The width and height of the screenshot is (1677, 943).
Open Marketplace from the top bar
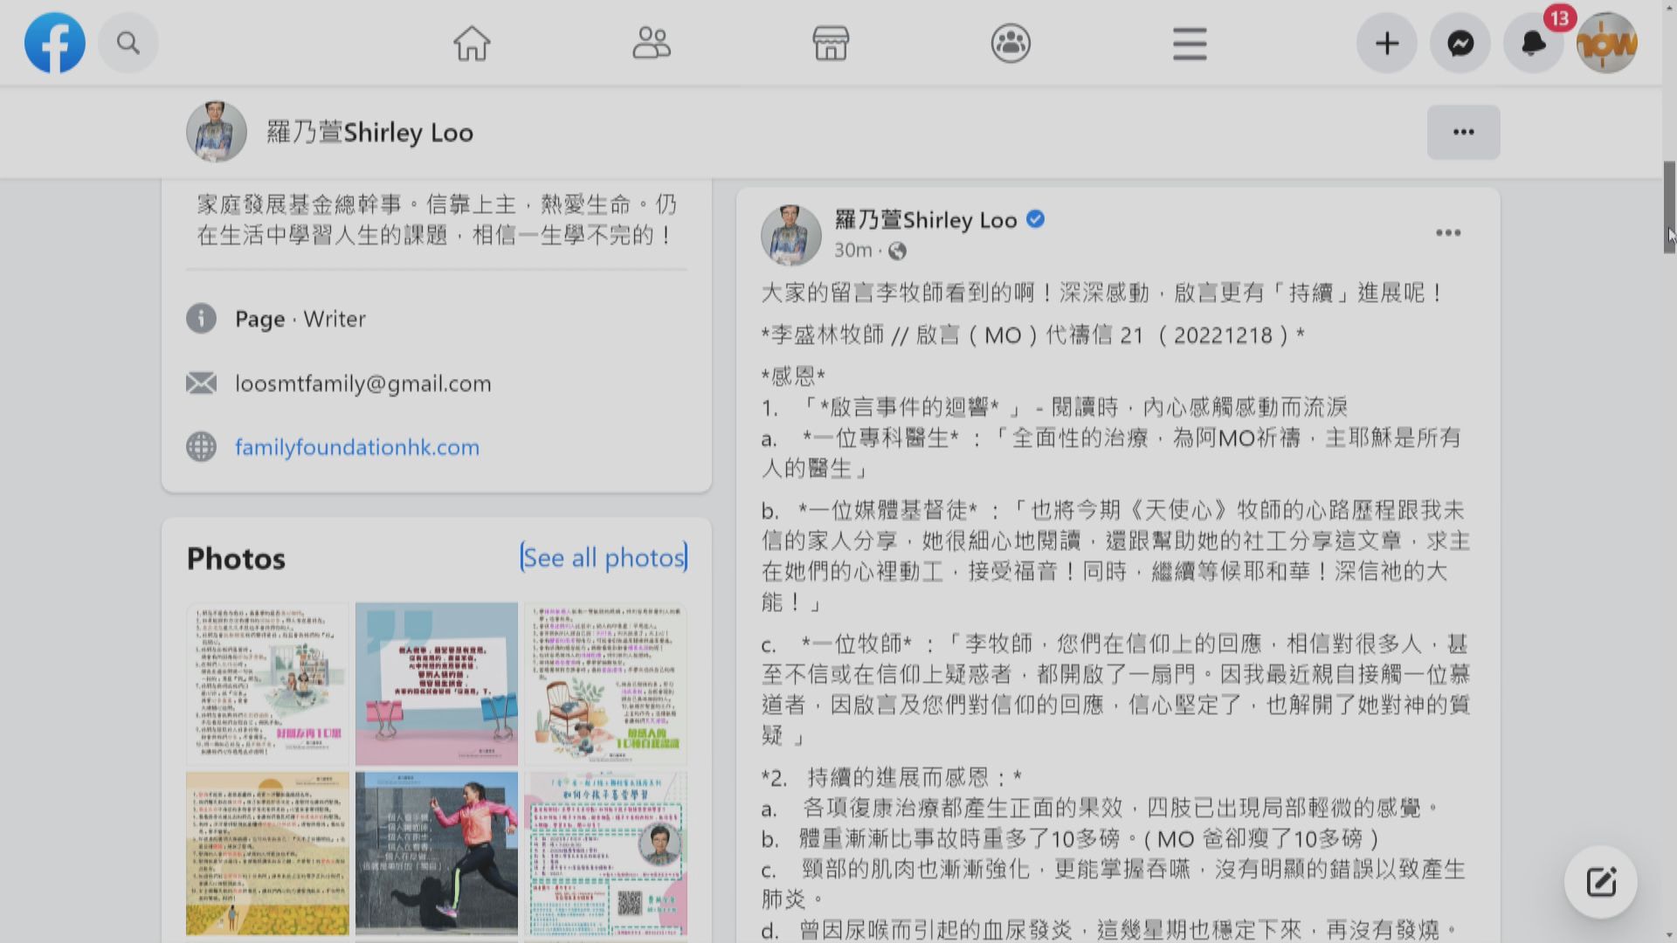(x=831, y=42)
